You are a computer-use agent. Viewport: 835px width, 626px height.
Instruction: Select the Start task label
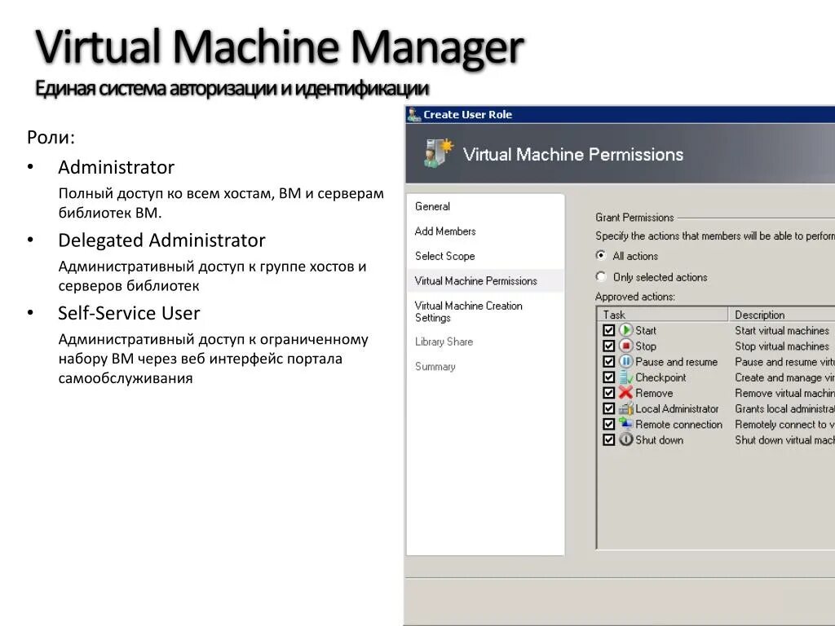coord(646,331)
